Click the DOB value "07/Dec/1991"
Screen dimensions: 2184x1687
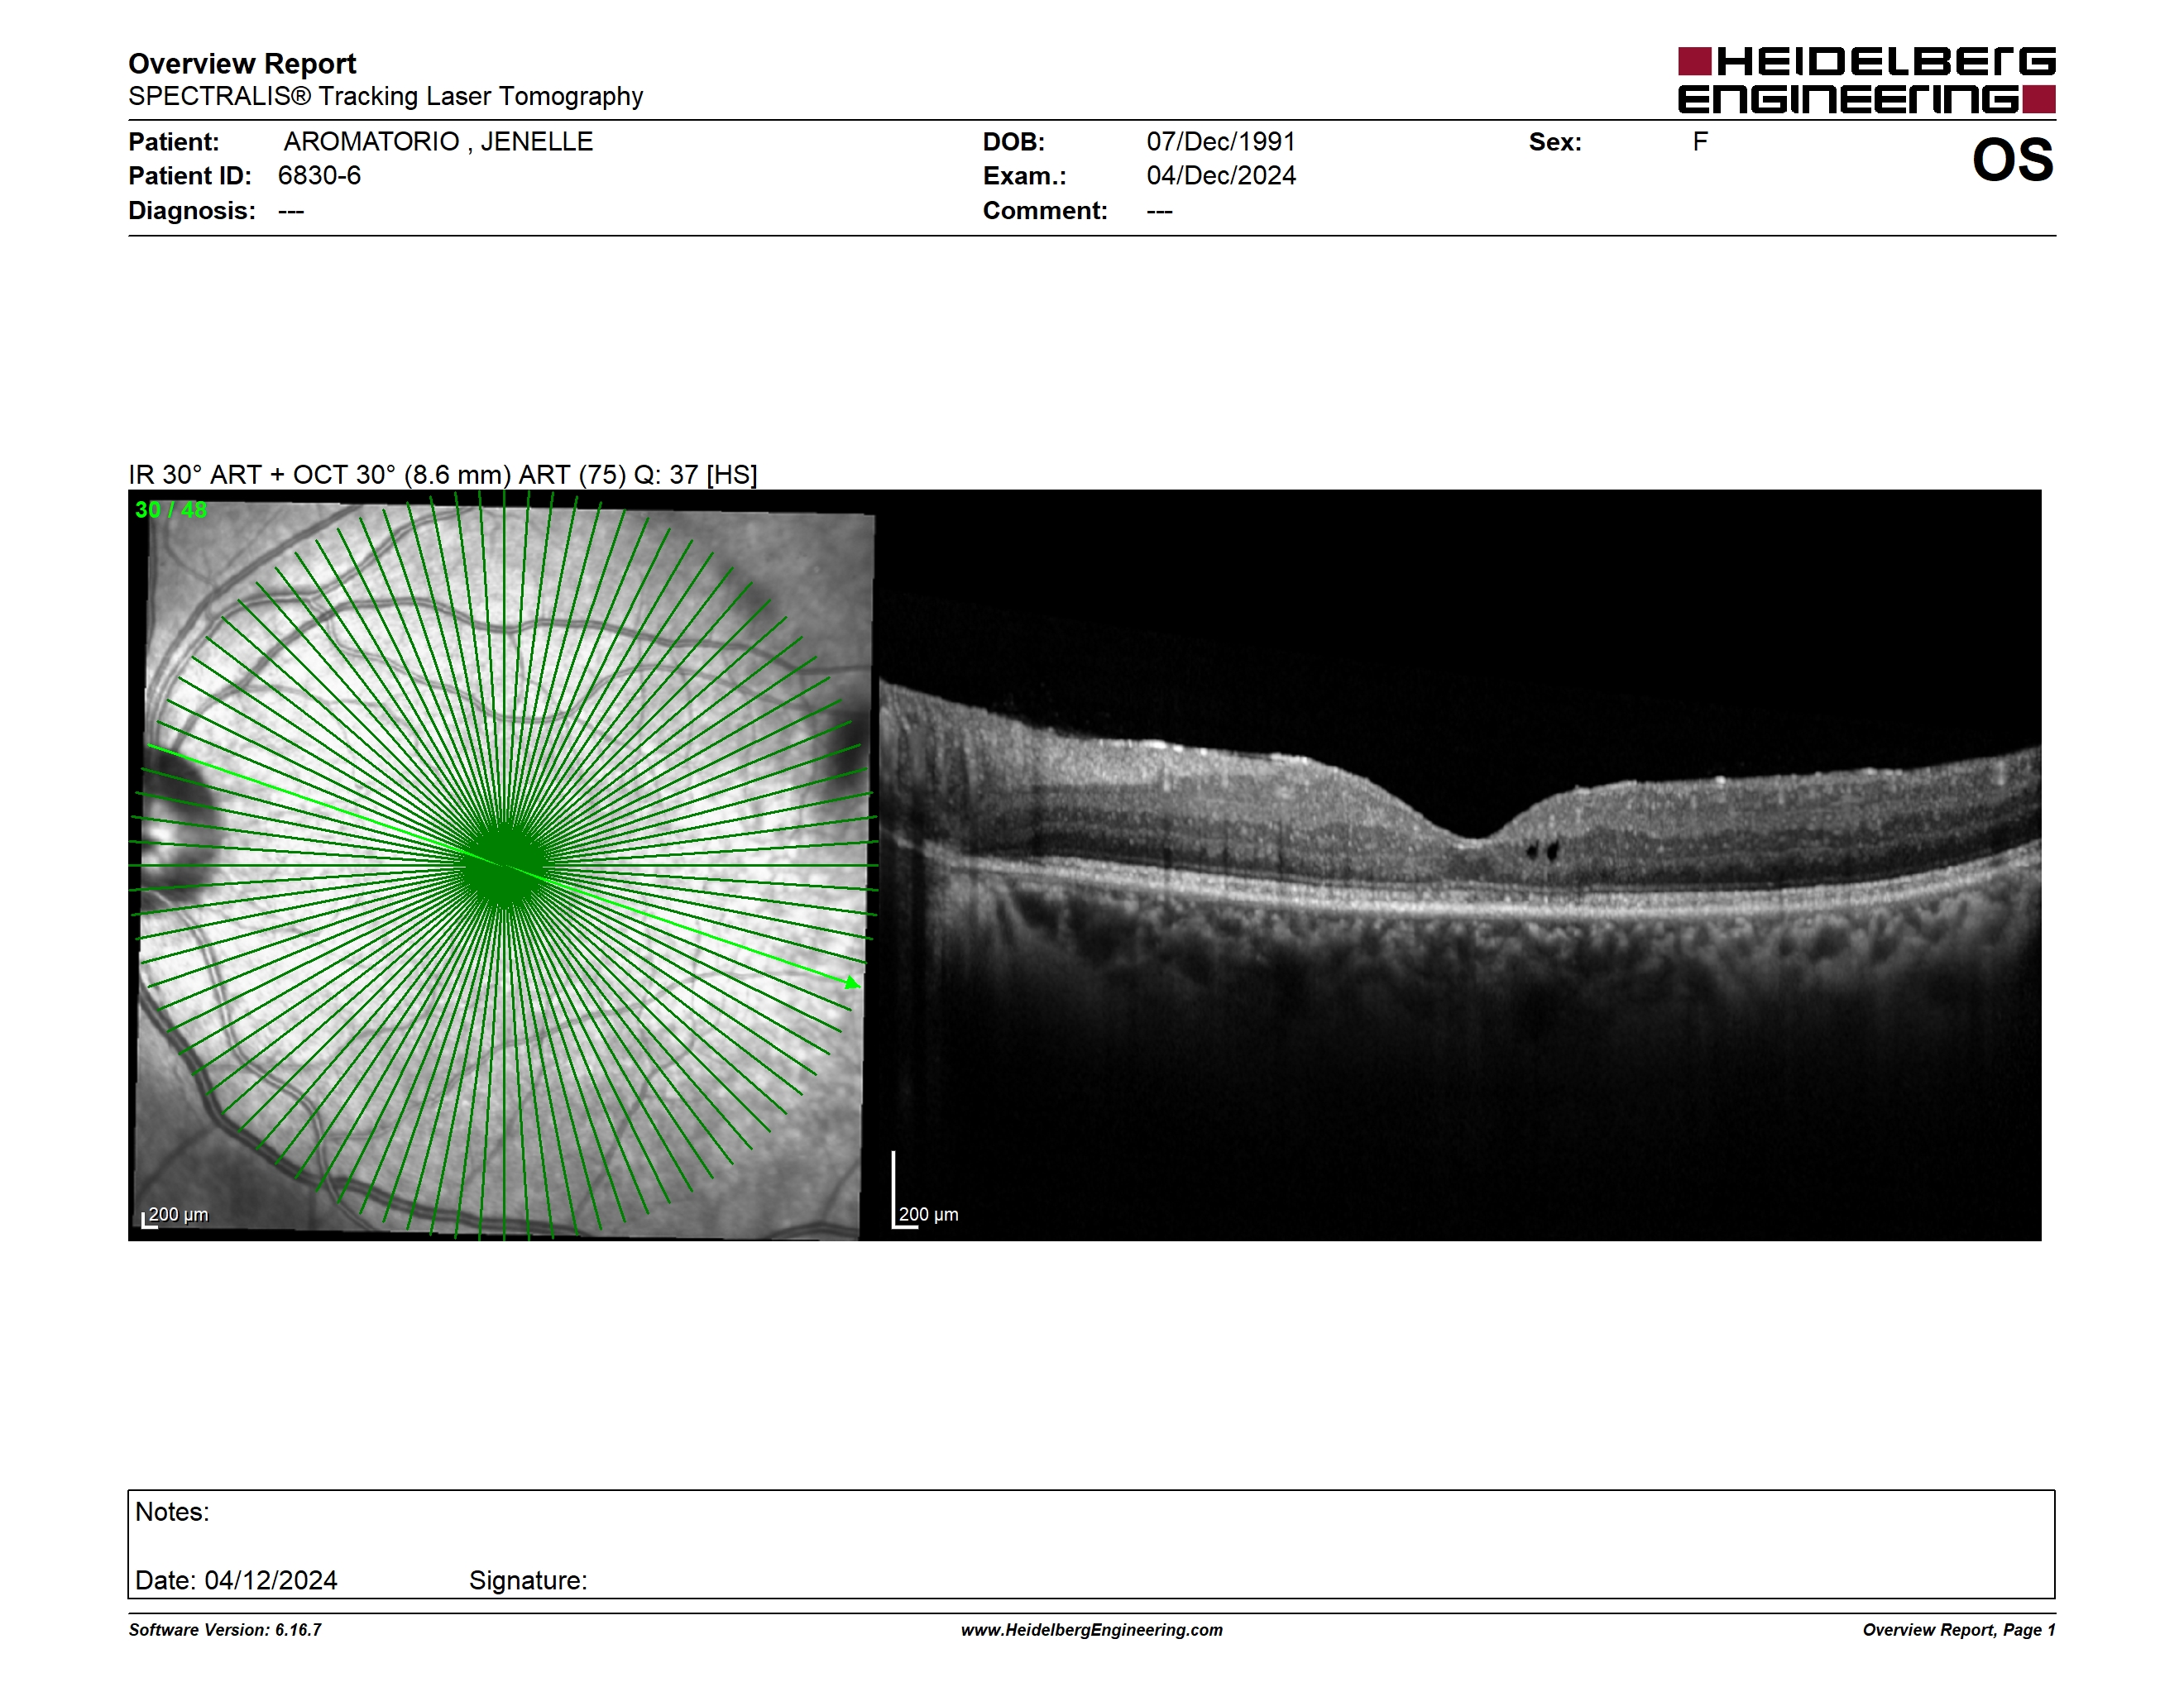1221,142
